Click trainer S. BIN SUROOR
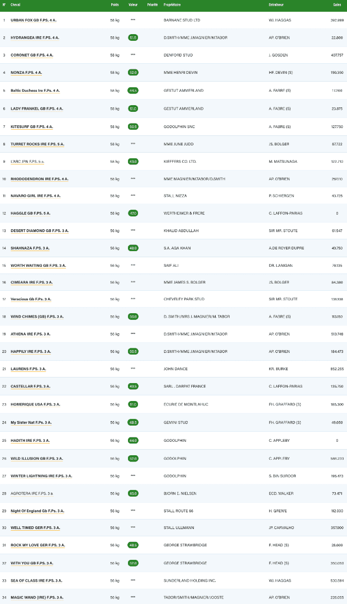 coord(282,476)
